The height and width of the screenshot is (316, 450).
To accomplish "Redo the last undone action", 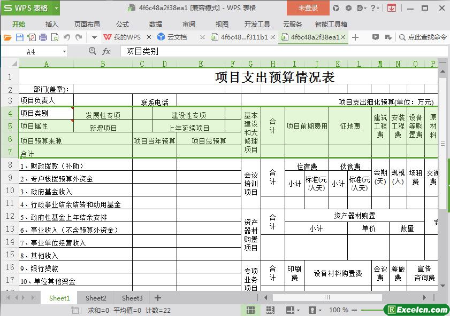I will pyautogui.click(x=79, y=37).
